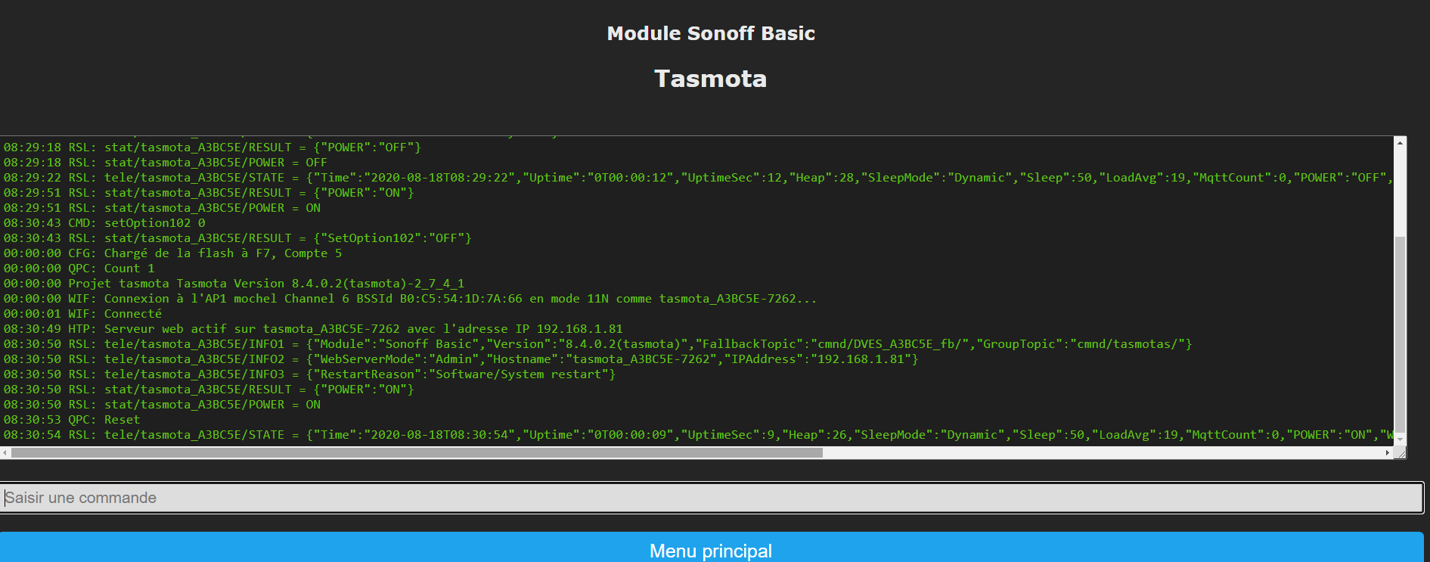
Task: Click the console scroll-down arrow
Action: pos(1400,439)
